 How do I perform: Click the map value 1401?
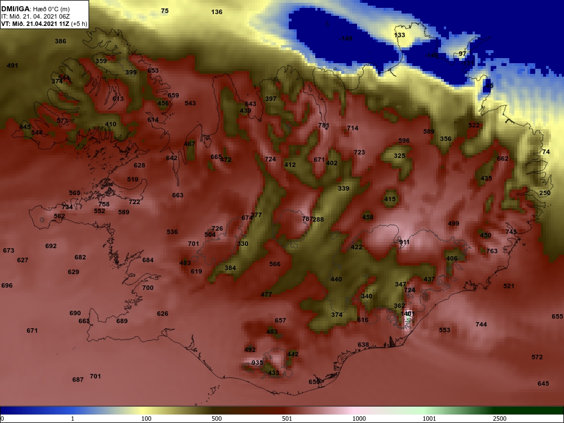[x=408, y=314]
